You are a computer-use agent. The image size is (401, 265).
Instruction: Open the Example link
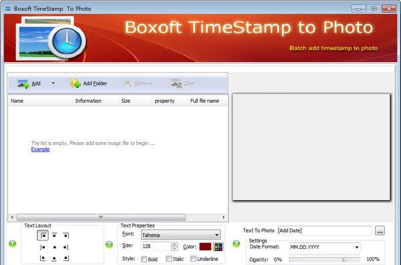40,150
